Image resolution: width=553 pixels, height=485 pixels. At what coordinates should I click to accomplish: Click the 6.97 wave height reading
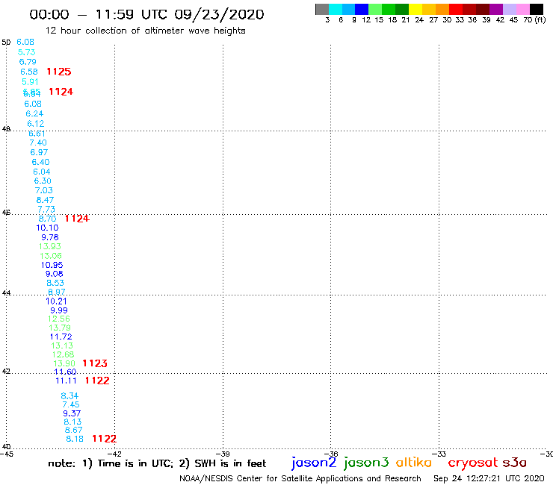click(39, 152)
